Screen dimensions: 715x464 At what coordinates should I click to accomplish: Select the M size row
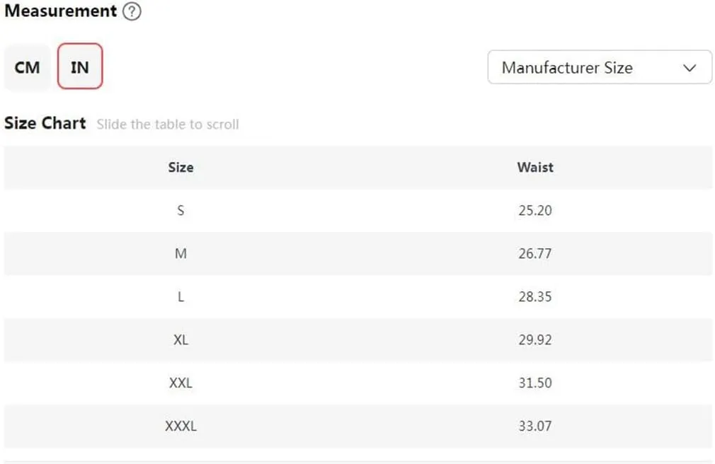(358, 253)
